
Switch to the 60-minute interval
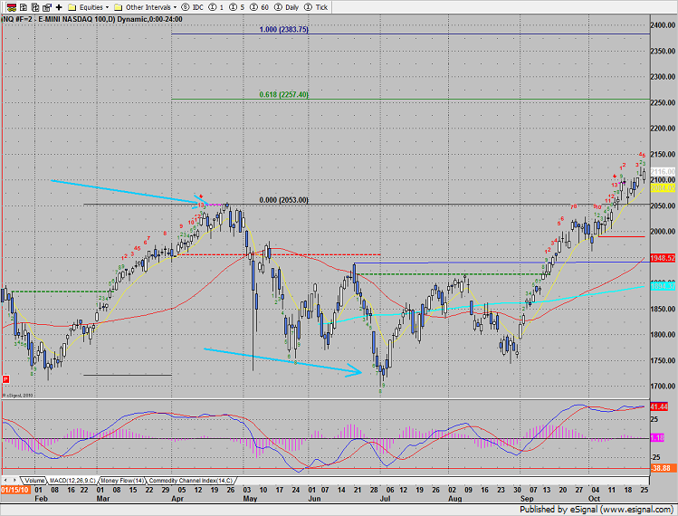click(259, 7)
